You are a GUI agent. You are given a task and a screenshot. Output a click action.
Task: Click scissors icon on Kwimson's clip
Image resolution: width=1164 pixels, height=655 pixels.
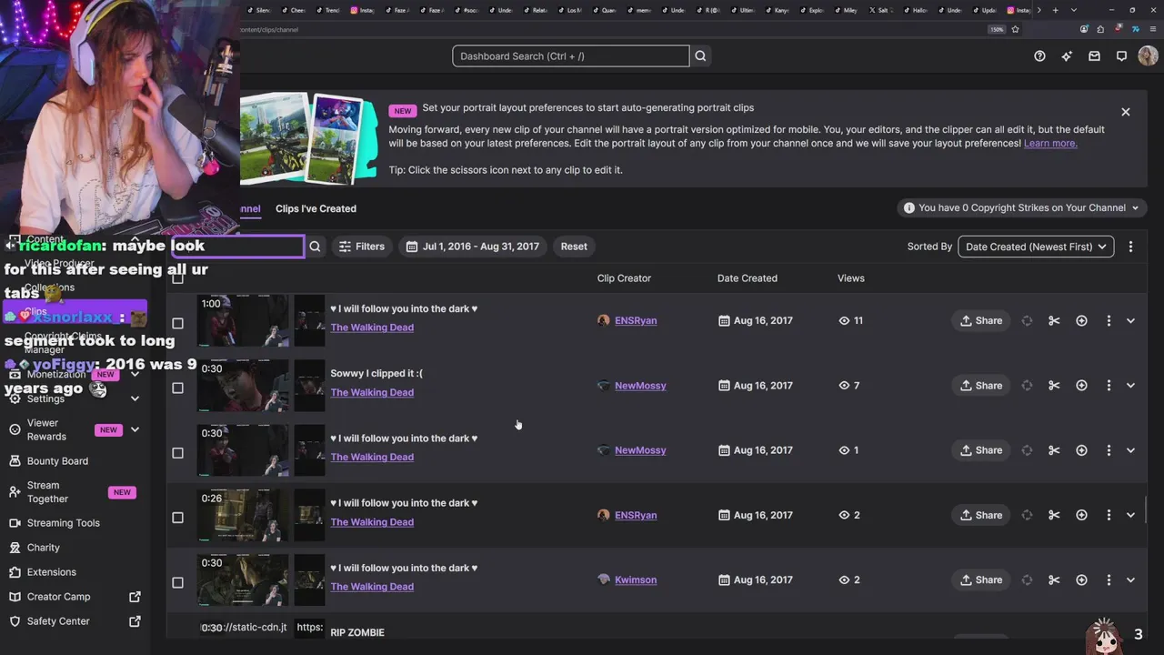click(1054, 579)
